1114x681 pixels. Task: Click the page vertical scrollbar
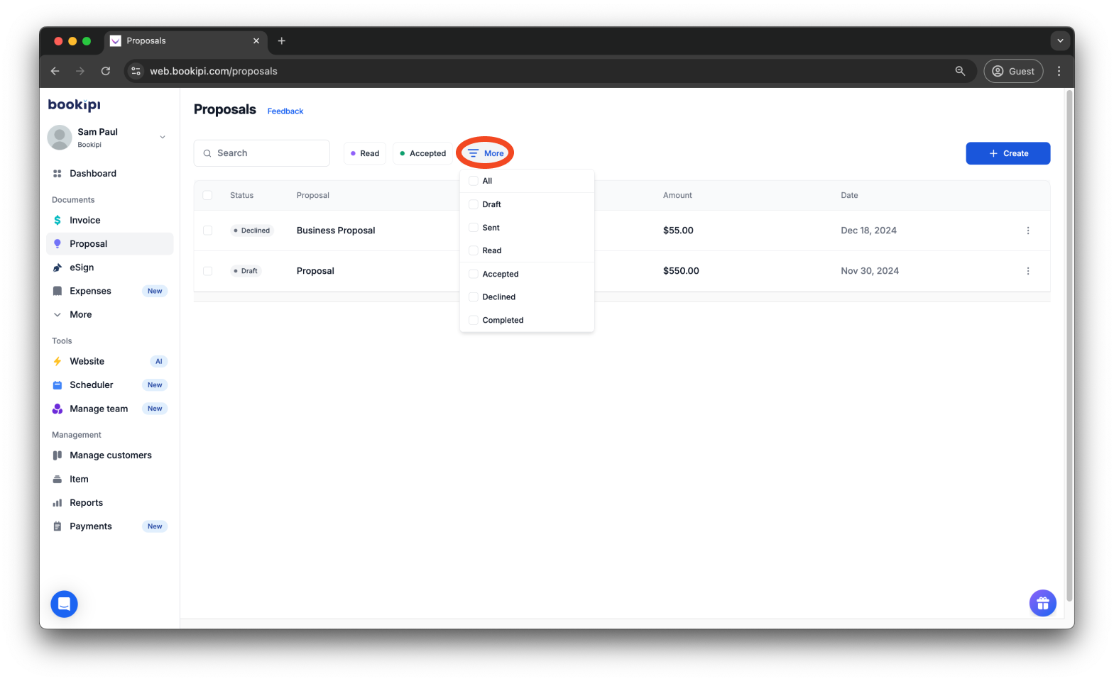(1069, 345)
